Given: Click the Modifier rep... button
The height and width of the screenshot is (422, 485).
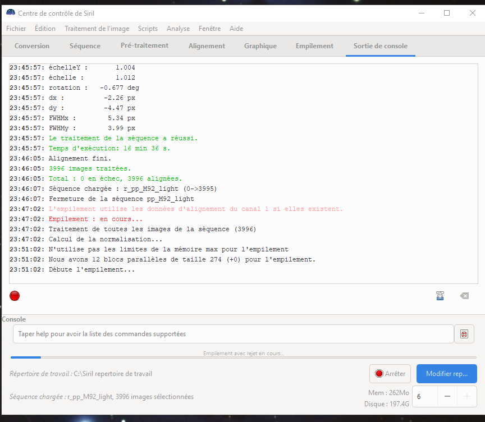Looking at the screenshot, I should tap(447, 374).
